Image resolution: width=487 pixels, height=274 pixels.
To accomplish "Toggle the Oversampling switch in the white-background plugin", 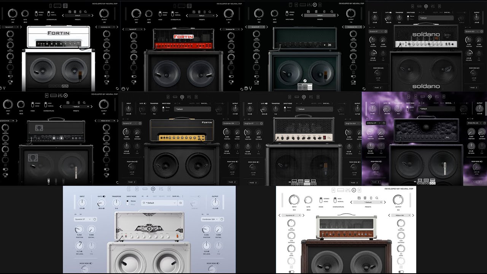I will pos(335,200).
